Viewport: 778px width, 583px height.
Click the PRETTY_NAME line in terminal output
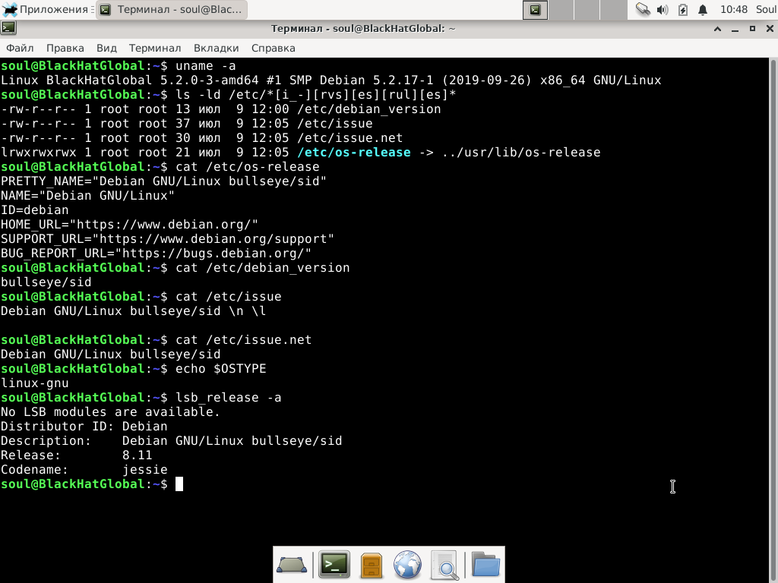[x=164, y=181]
